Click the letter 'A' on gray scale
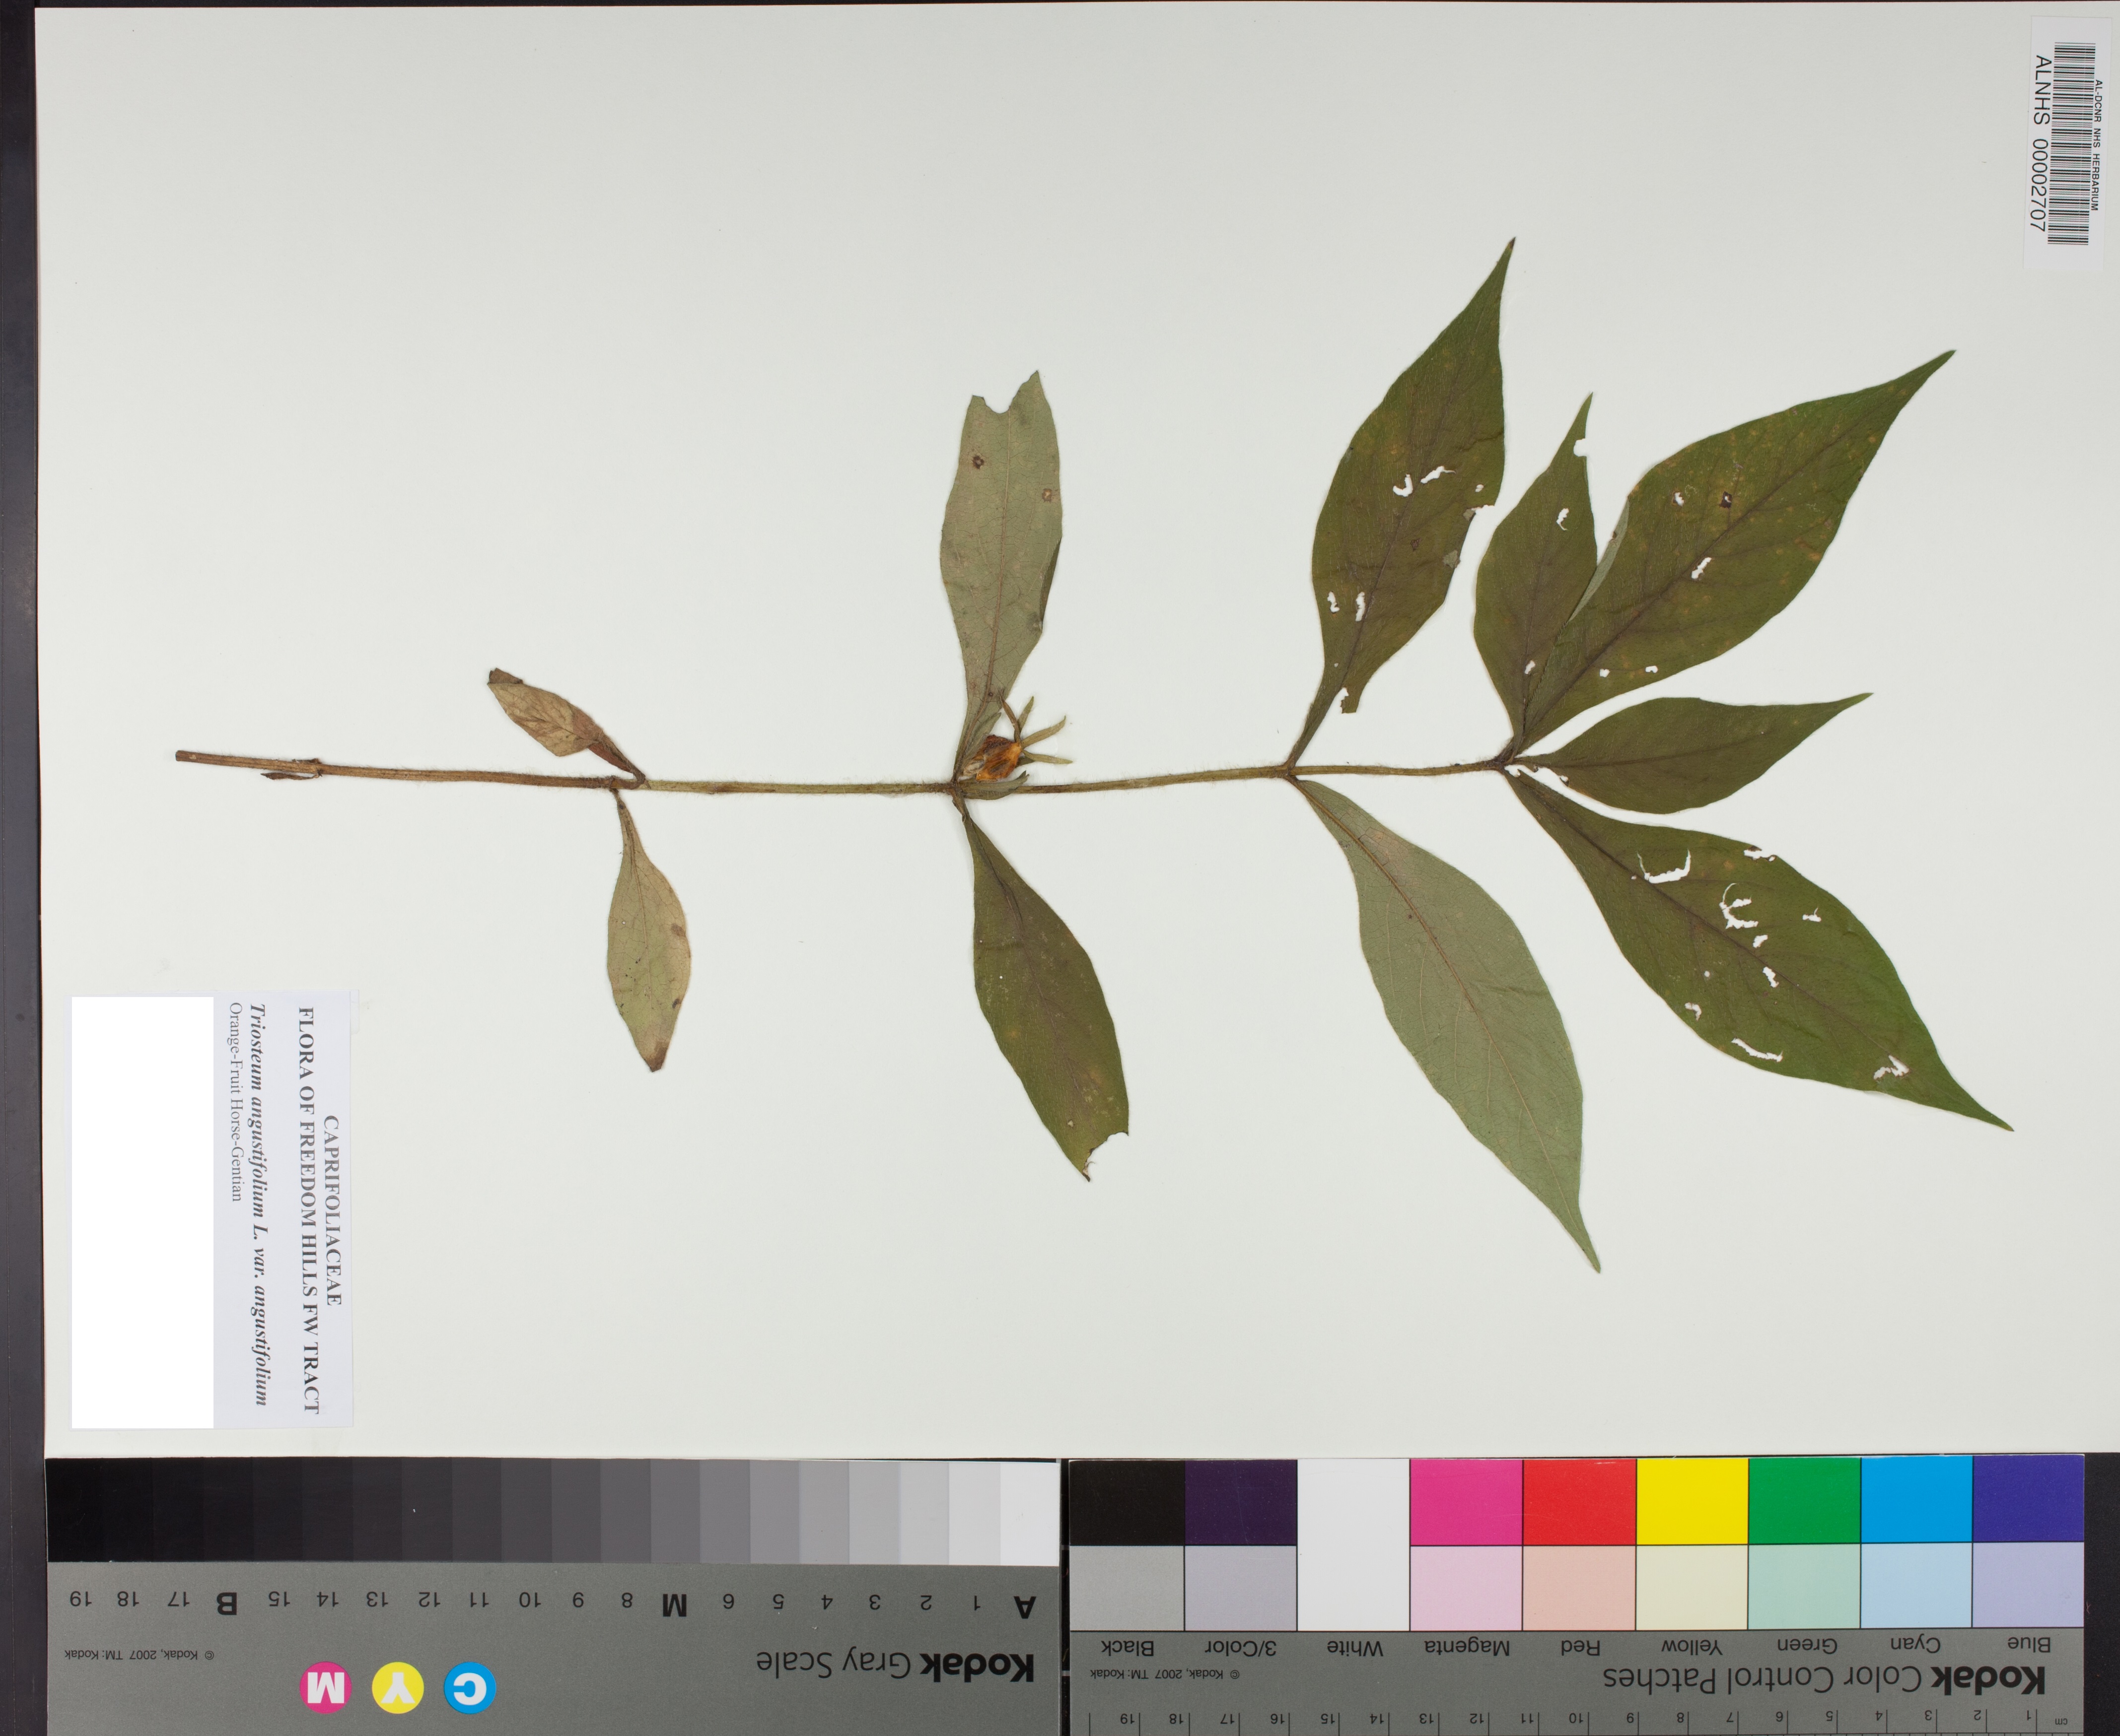 [x=1023, y=1607]
